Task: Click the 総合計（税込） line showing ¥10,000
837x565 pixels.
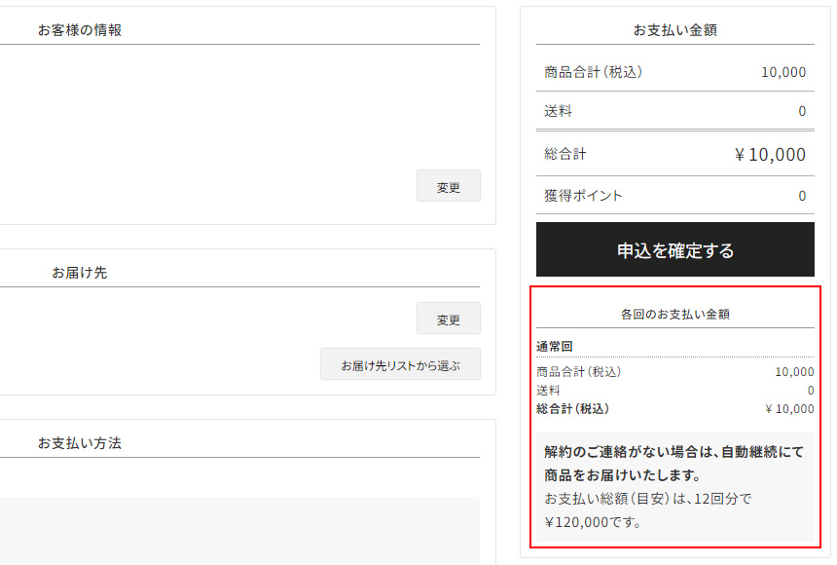Action: tap(673, 408)
